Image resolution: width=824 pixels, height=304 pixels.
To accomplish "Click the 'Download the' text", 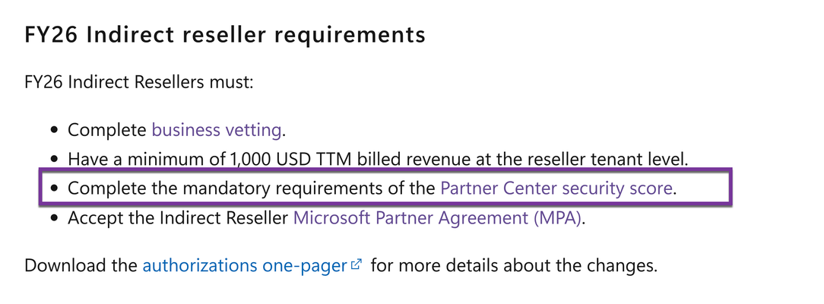I will tap(81, 265).
